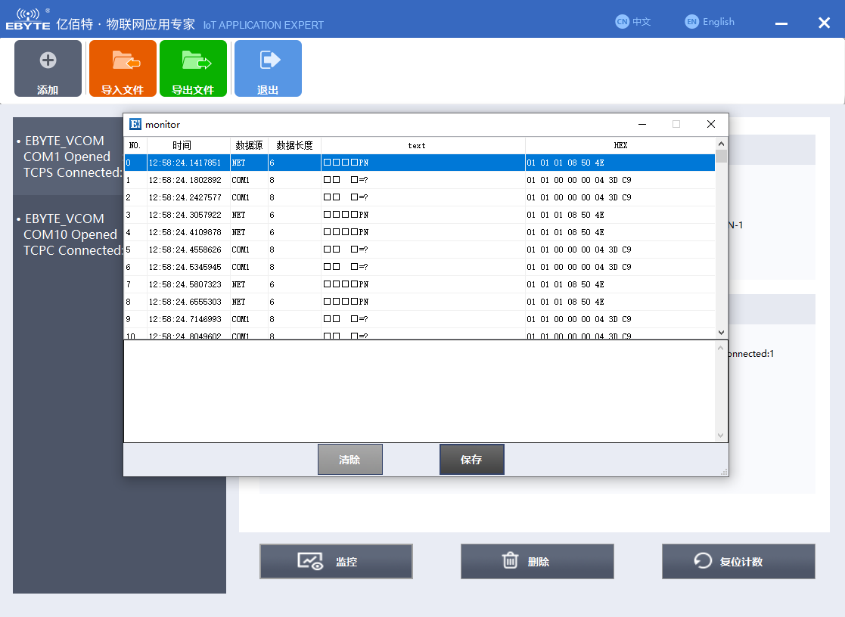This screenshot has height=617, width=845.
Task: Click the 导入文件 import file icon
Action: point(123,68)
